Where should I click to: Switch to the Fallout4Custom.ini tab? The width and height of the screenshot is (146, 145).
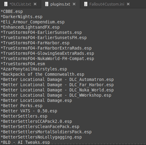tap(107, 4)
